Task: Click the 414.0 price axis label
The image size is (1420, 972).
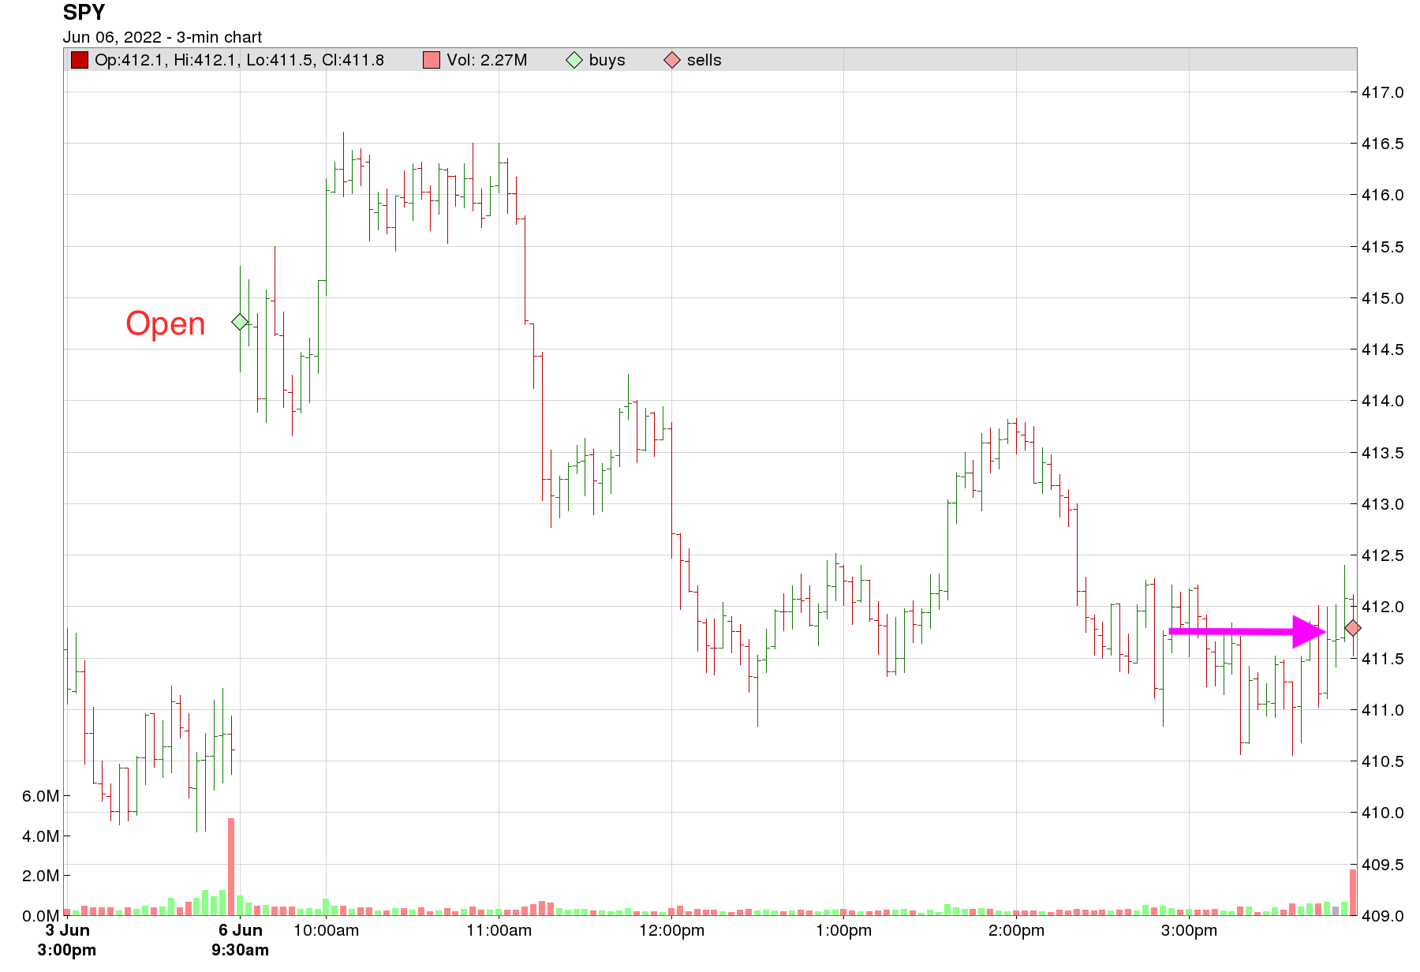Action: pos(1383,401)
